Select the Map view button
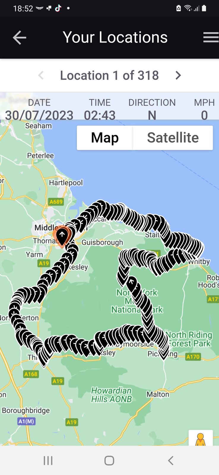Image resolution: width=219 pixels, height=475 pixels. click(x=105, y=138)
